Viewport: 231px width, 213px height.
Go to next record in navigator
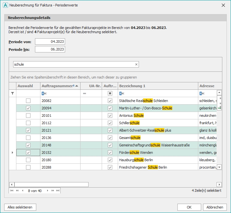click(x=48, y=190)
